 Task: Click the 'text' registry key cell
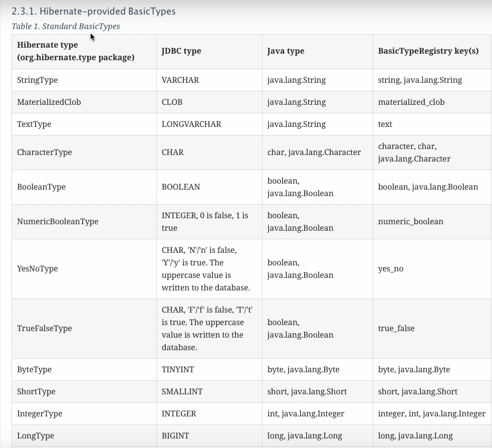click(x=432, y=124)
